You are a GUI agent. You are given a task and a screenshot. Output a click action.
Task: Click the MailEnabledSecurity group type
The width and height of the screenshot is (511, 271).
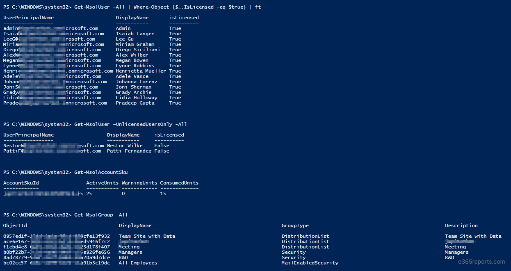[x=310, y=263]
